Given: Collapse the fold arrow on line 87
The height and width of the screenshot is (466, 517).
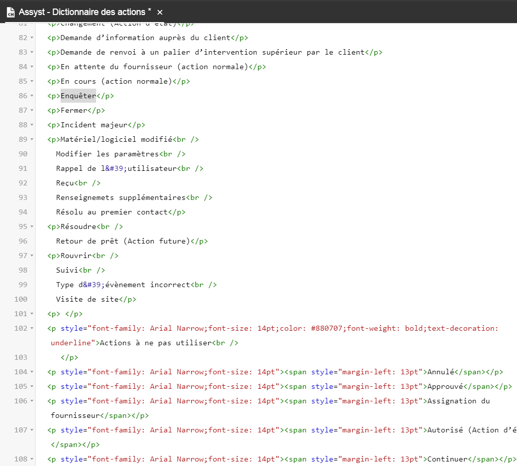Looking at the screenshot, I should click(x=32, y=110).
